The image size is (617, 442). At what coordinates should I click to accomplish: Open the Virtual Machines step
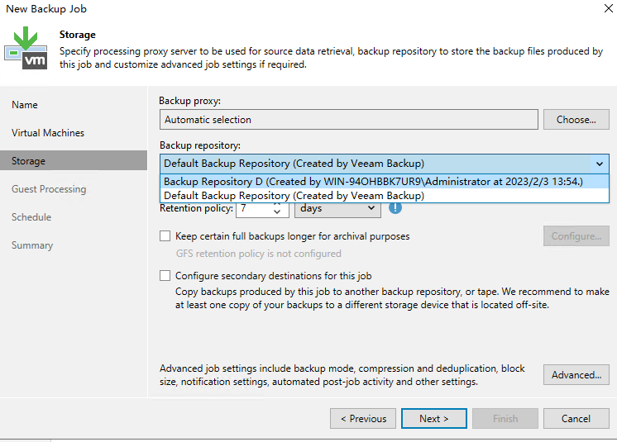48,133
